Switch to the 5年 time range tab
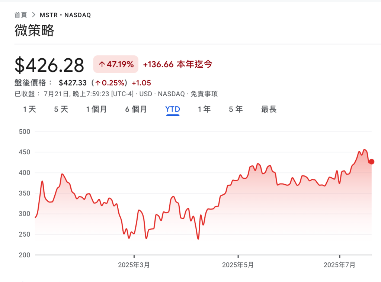381x282 pixels. [236, 109]
